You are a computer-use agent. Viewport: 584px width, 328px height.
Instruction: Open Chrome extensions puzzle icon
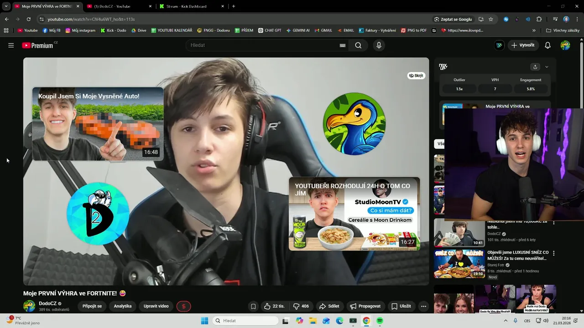click(539, 19)
